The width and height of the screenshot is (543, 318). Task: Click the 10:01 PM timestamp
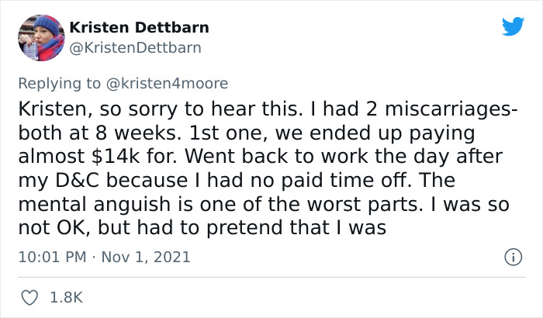pos(50,256)
